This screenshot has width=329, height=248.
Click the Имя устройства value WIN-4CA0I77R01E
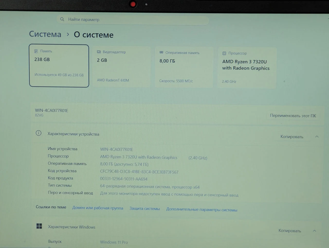point(116,149)
